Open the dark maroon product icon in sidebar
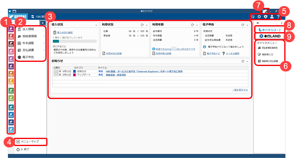This screenshot has width=295, height=158. tap(11, 44)
